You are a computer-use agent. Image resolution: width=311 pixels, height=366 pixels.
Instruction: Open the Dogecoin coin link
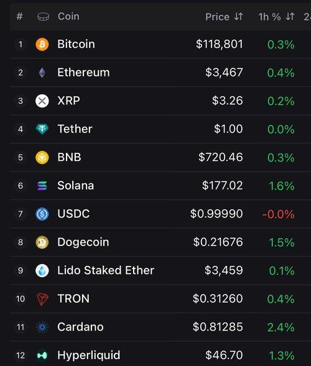click(x=83, y=242)
